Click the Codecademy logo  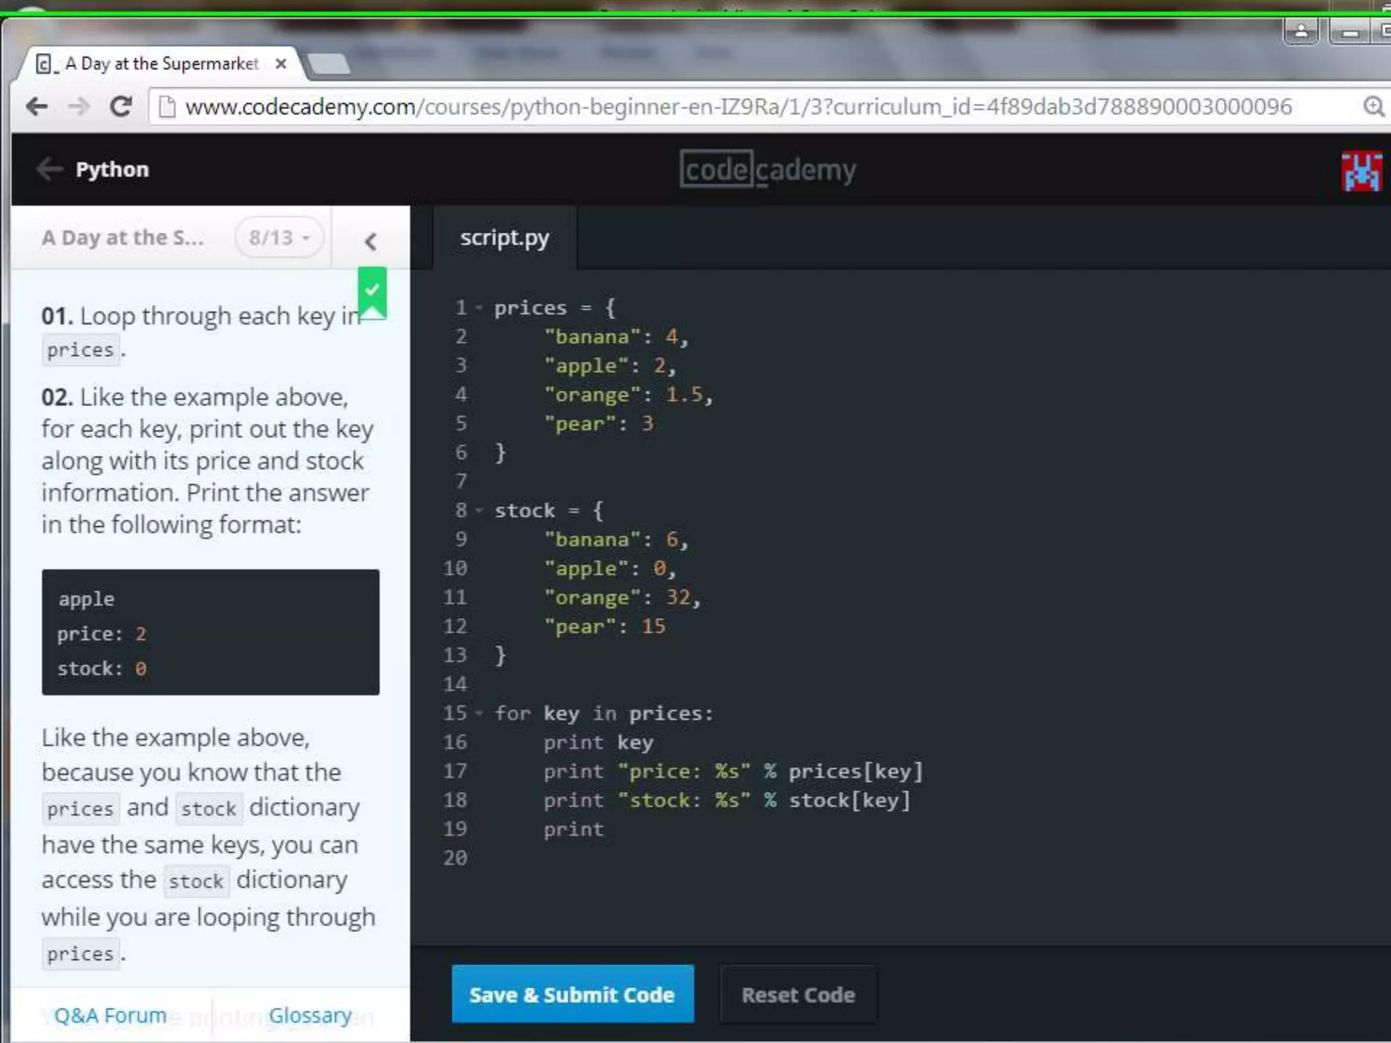[x=767, y=169]
